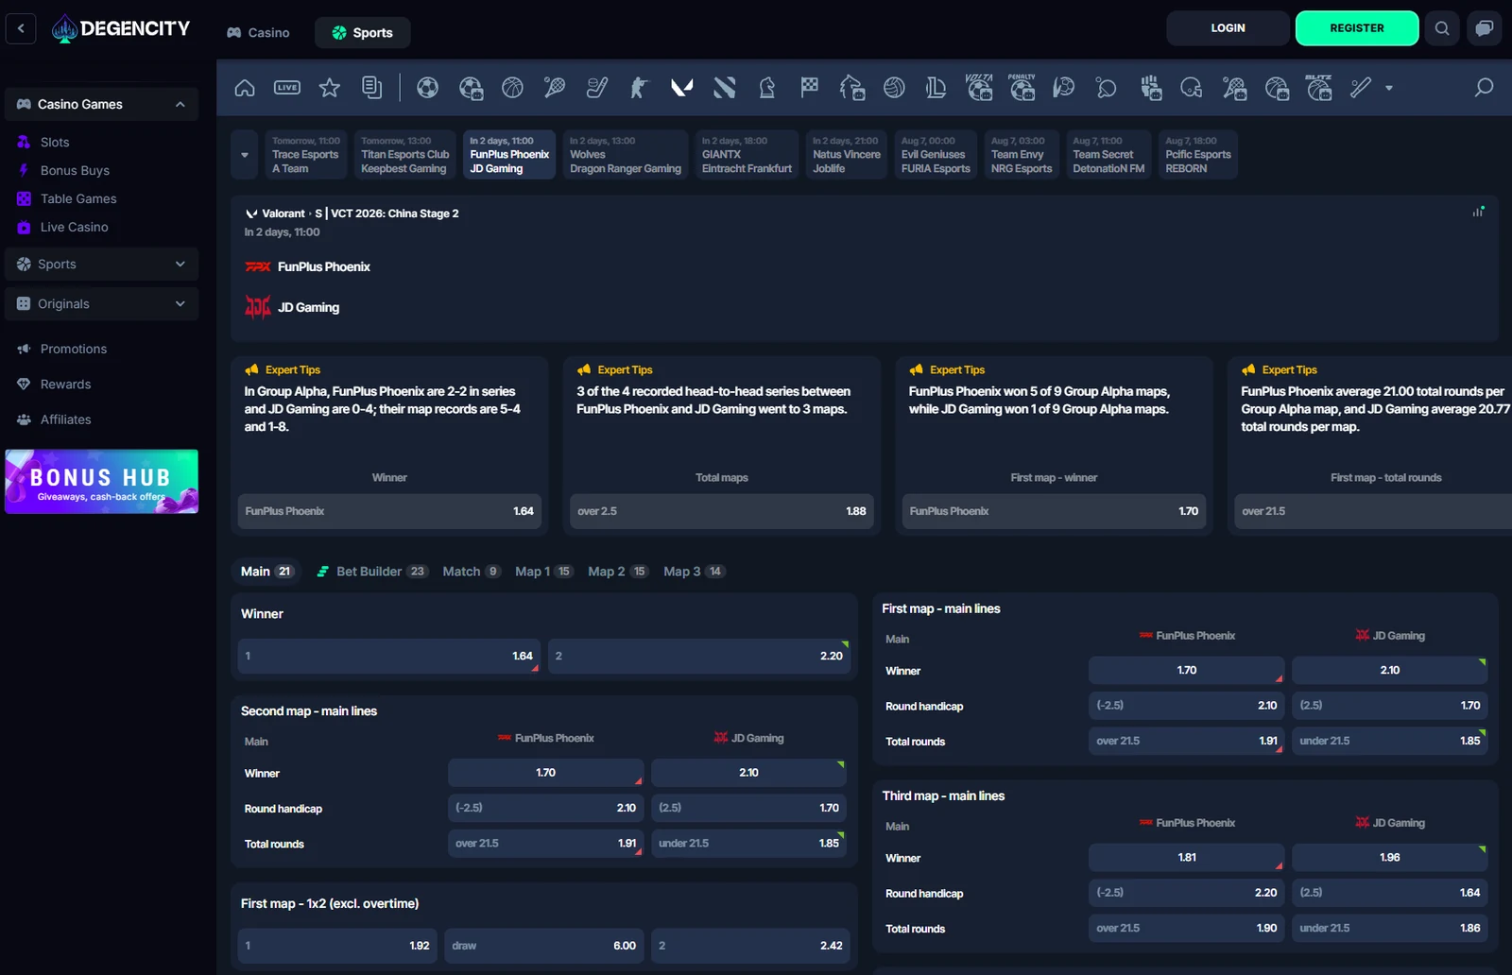Select VOLTA football icon
Screen dimensions: 1512x975
pos(979,87)
